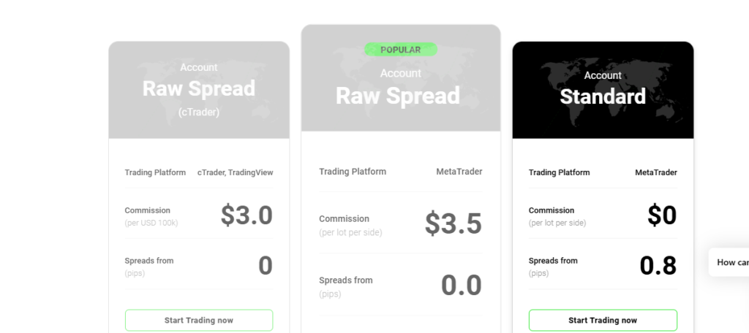Click the 0.8 spreads value
This screenshot has height=333, width=749.
[658, 266]
